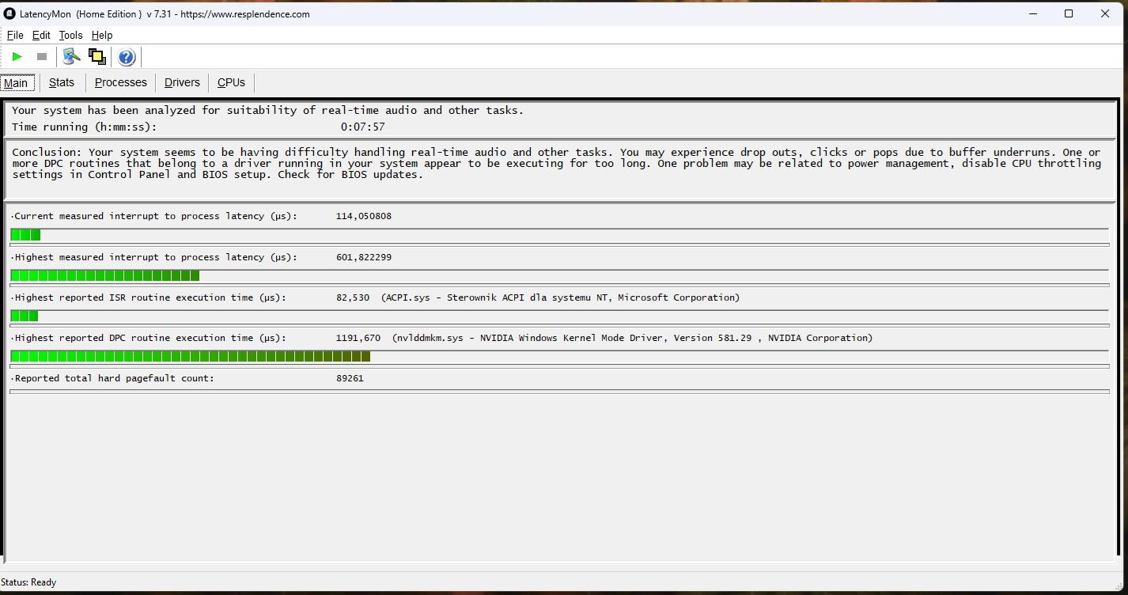Click the LatencyMon app icon in title bar
The height and width of the screenshot is (595, 1128).
[9, 13]
